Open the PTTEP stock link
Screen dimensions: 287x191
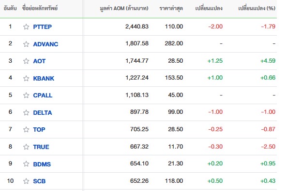43,27
